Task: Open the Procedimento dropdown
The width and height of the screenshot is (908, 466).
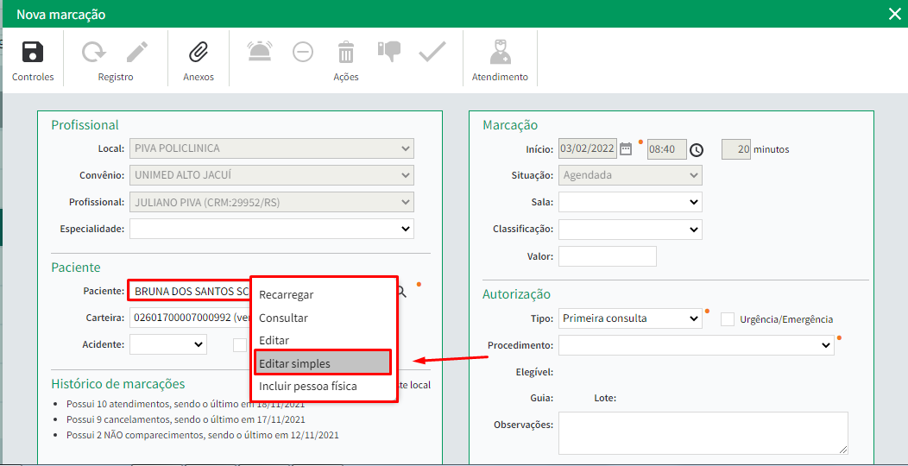Action: [x=696, y=345]
